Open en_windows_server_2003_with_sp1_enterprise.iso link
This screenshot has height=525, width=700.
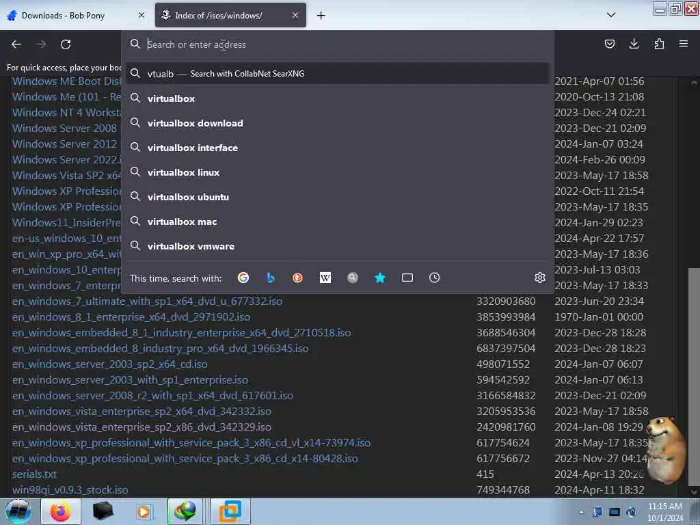point(130,380)
